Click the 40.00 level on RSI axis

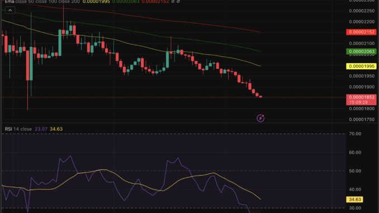click(355, 190)
